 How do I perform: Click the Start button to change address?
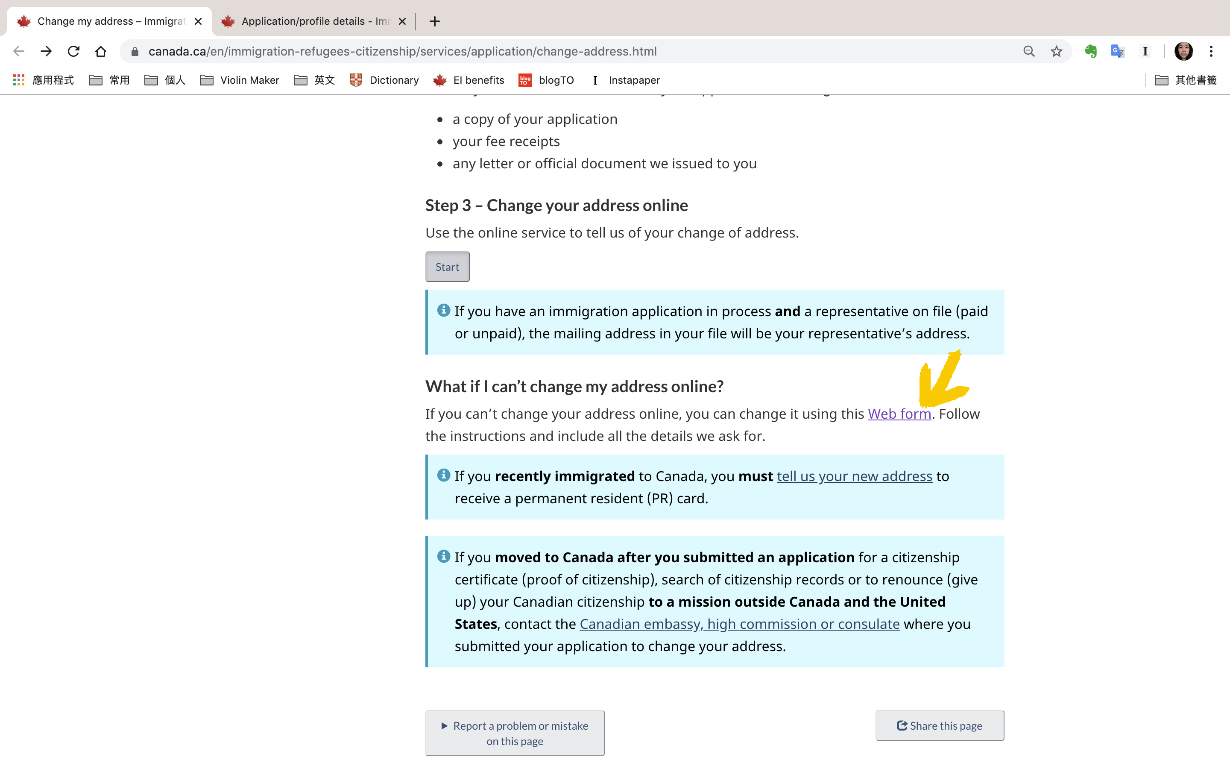point(447,267)
